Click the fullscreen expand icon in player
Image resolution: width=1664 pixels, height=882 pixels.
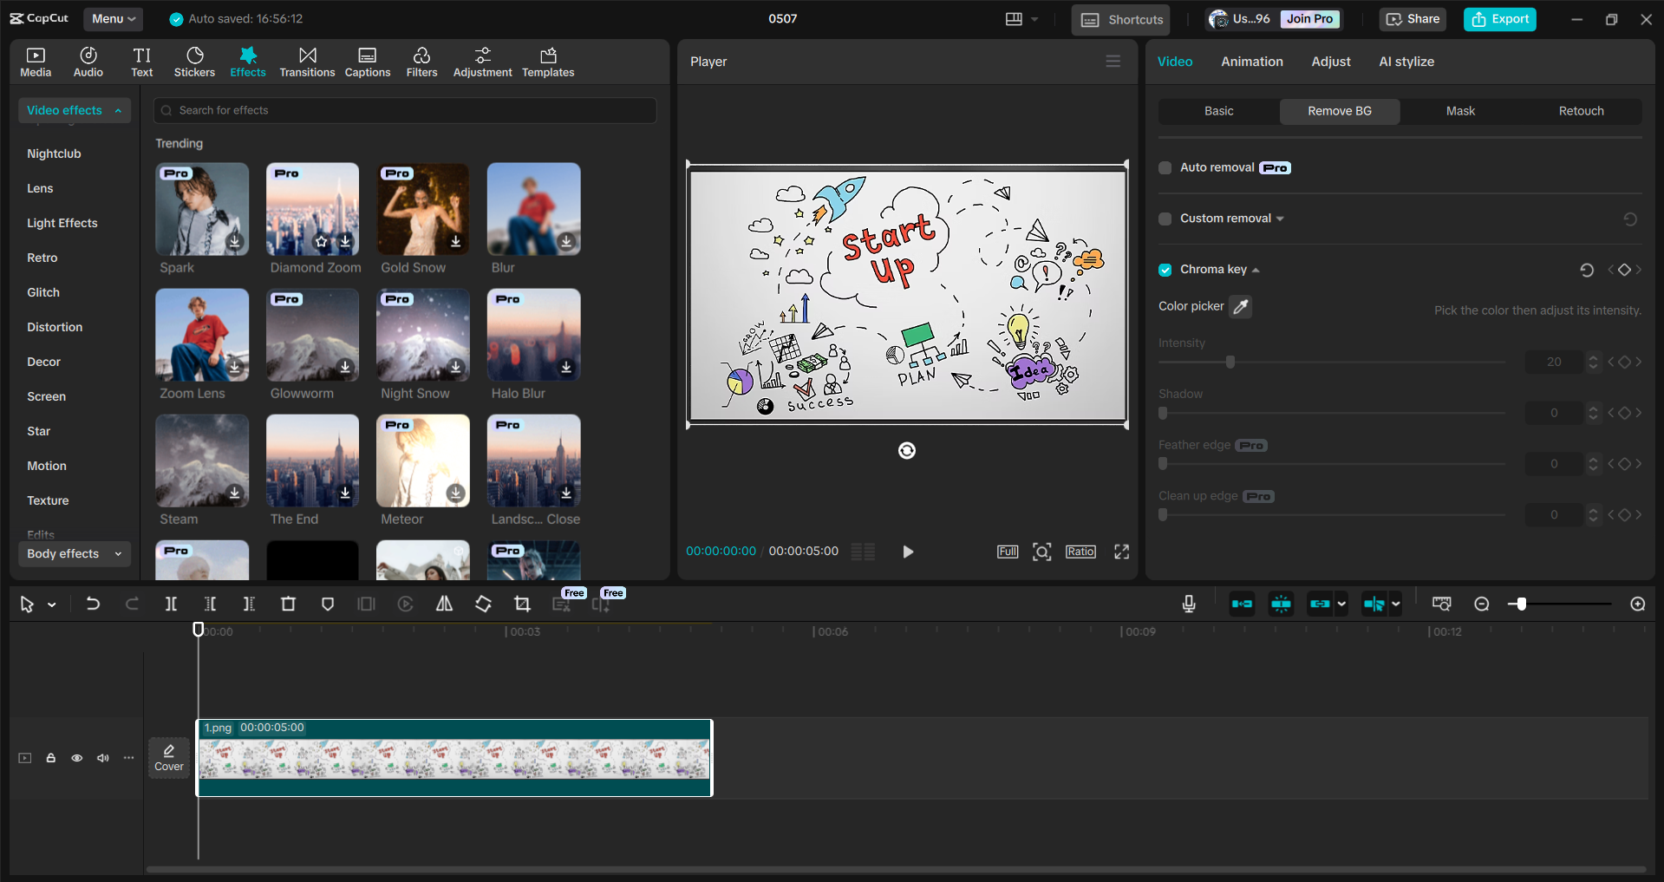[1121, 552]
